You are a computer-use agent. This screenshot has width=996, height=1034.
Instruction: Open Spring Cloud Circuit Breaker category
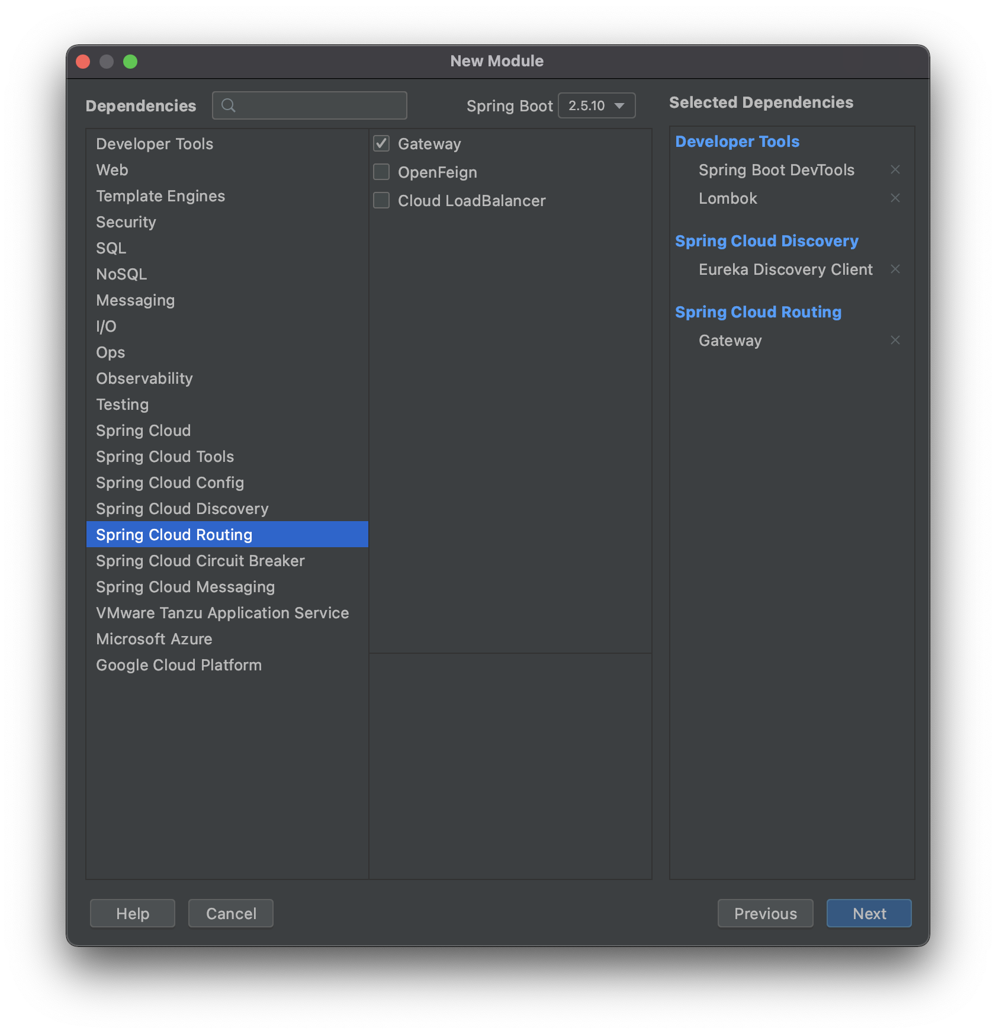(227, 561)
